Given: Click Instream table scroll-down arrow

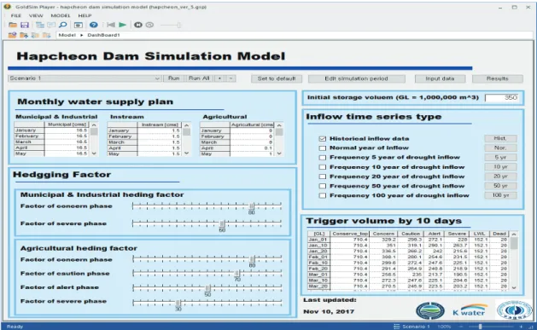Looking at the screenshot, I should coord(186,153).
